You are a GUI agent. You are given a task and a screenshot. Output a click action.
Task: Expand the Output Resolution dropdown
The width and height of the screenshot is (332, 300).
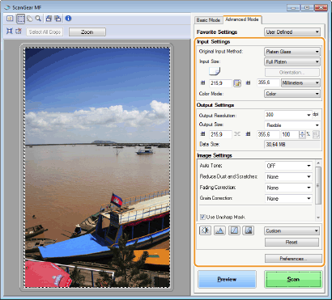[x=288, y=115]
